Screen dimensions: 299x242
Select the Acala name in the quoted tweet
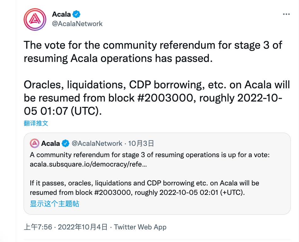(50, 143)
